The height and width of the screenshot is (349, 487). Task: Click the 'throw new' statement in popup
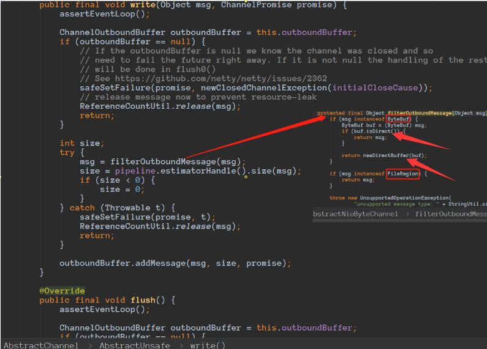point(343,198)
